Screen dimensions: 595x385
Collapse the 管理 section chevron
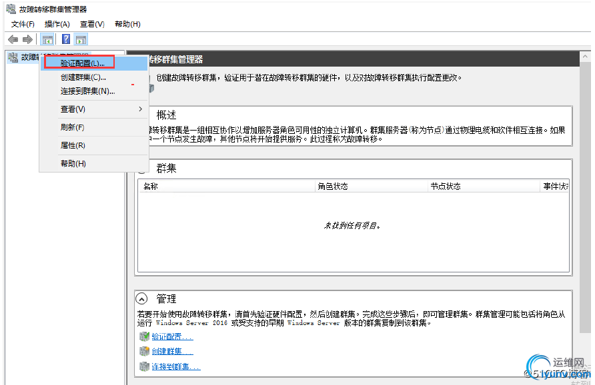pyautogui.click(x=141, y=299)
